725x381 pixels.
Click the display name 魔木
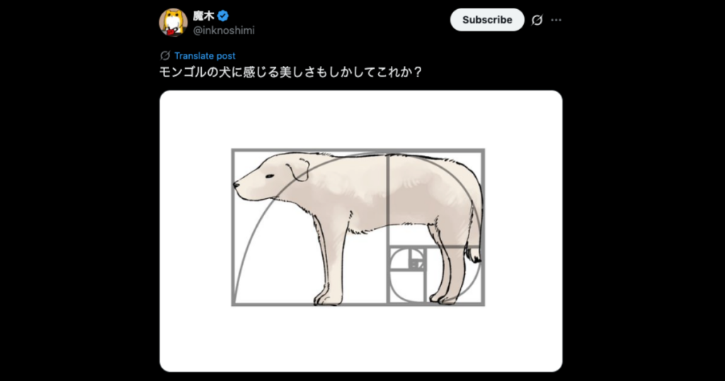tap(203, 16)
